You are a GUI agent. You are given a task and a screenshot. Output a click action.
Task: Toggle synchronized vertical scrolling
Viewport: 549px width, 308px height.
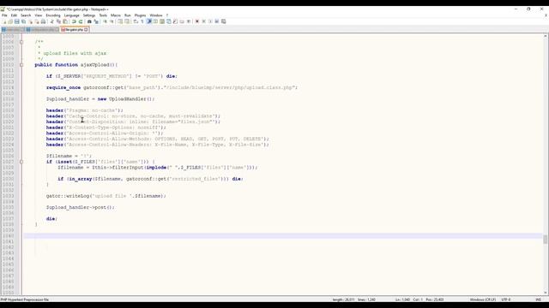(120, 21)
